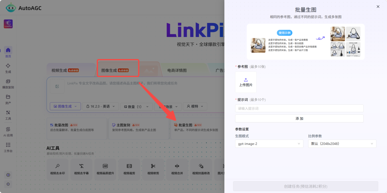Open the 比例参数 默认 (2048x2048) dropdown
The height and width of the screenshot is (193, 387).
342,143
